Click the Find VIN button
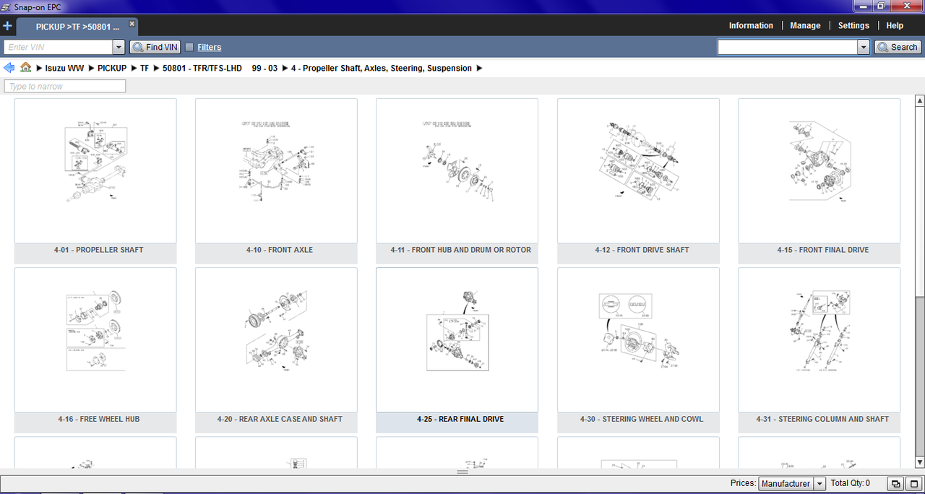Image resolution: width=925 pixels, height=494 pixels. tap(155, 47)
